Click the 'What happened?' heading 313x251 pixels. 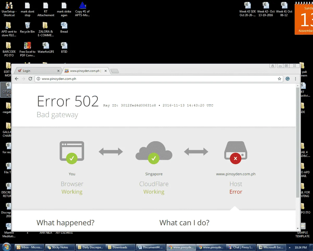pos(65,223)
